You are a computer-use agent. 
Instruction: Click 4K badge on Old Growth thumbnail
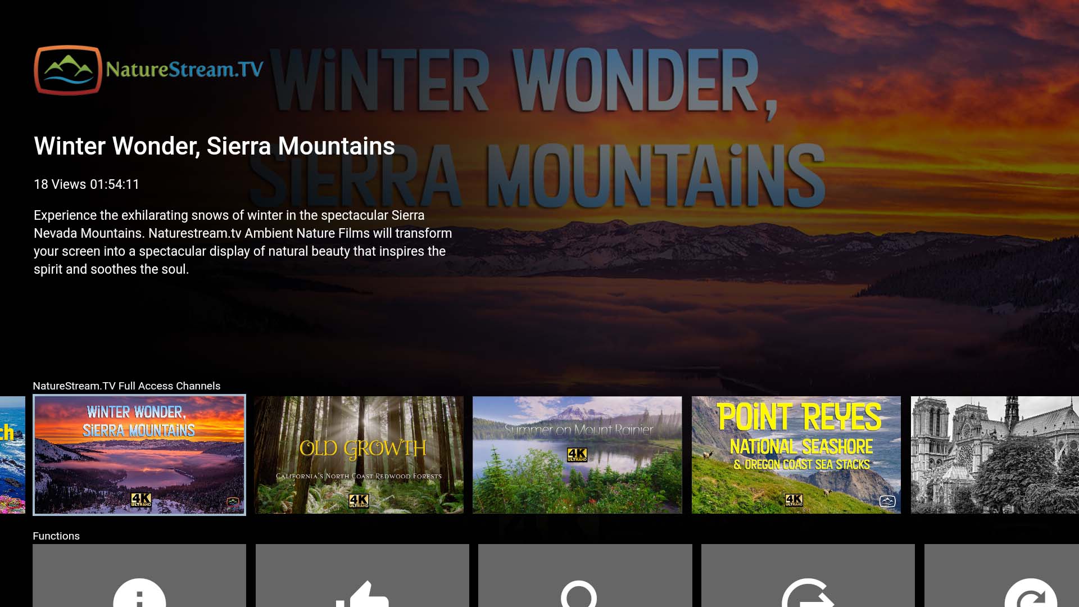(359, 500)
